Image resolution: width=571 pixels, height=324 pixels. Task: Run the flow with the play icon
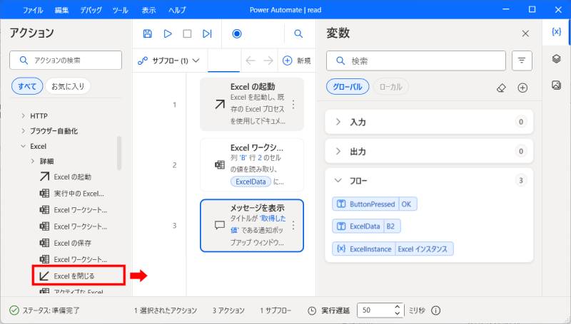168,33
